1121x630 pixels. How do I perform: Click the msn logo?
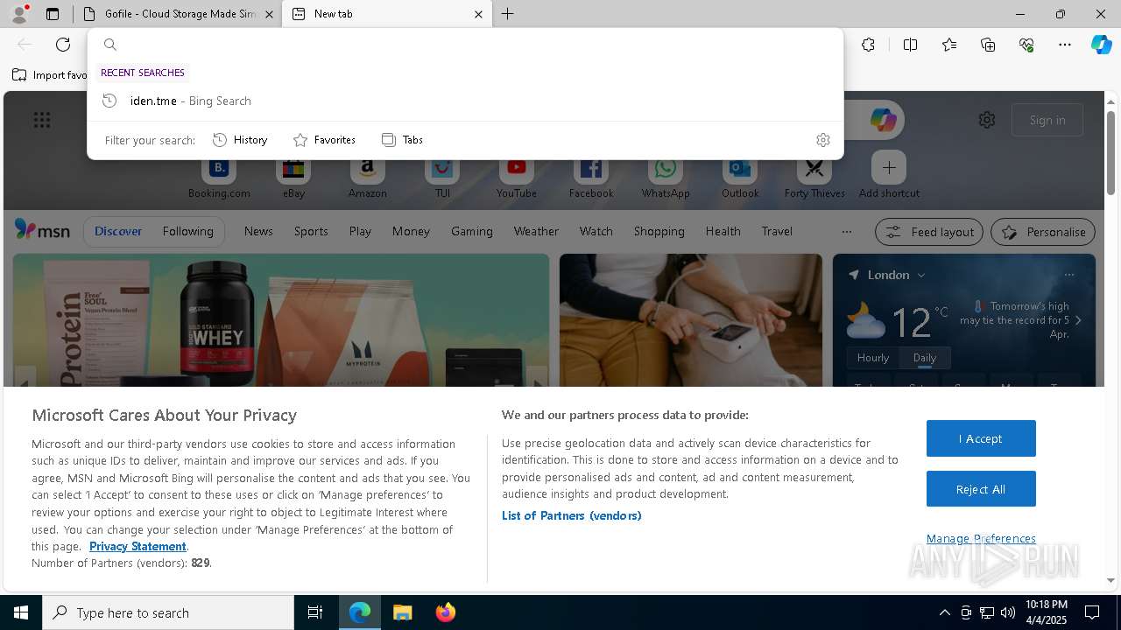click(42, 230)
